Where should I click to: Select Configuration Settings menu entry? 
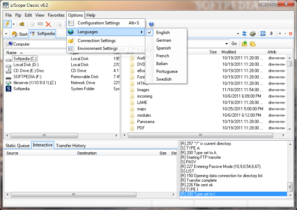coord(106,23)
